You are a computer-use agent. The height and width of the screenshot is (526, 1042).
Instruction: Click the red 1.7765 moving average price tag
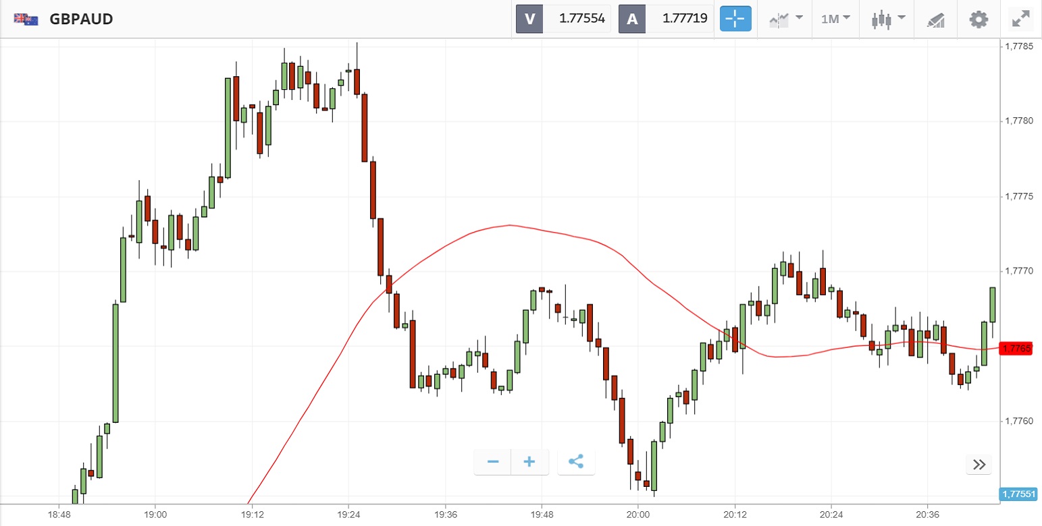coord(1016,349)
